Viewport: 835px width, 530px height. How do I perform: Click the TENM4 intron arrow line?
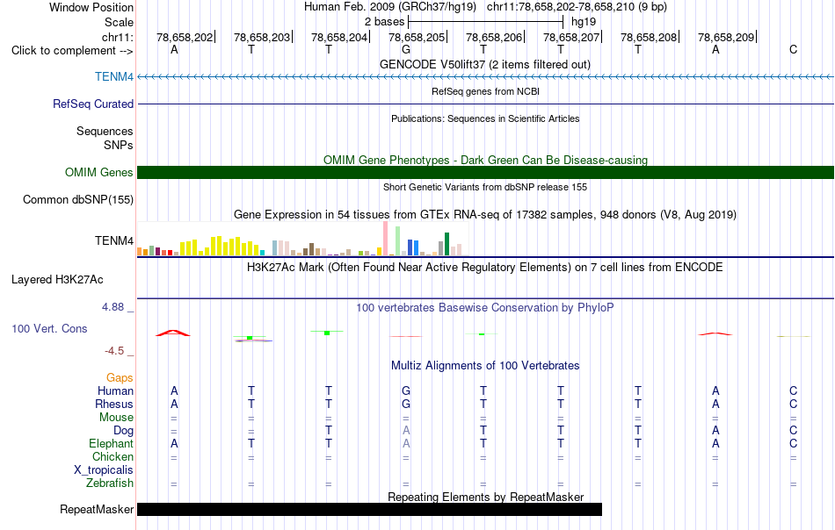[485, 77]
